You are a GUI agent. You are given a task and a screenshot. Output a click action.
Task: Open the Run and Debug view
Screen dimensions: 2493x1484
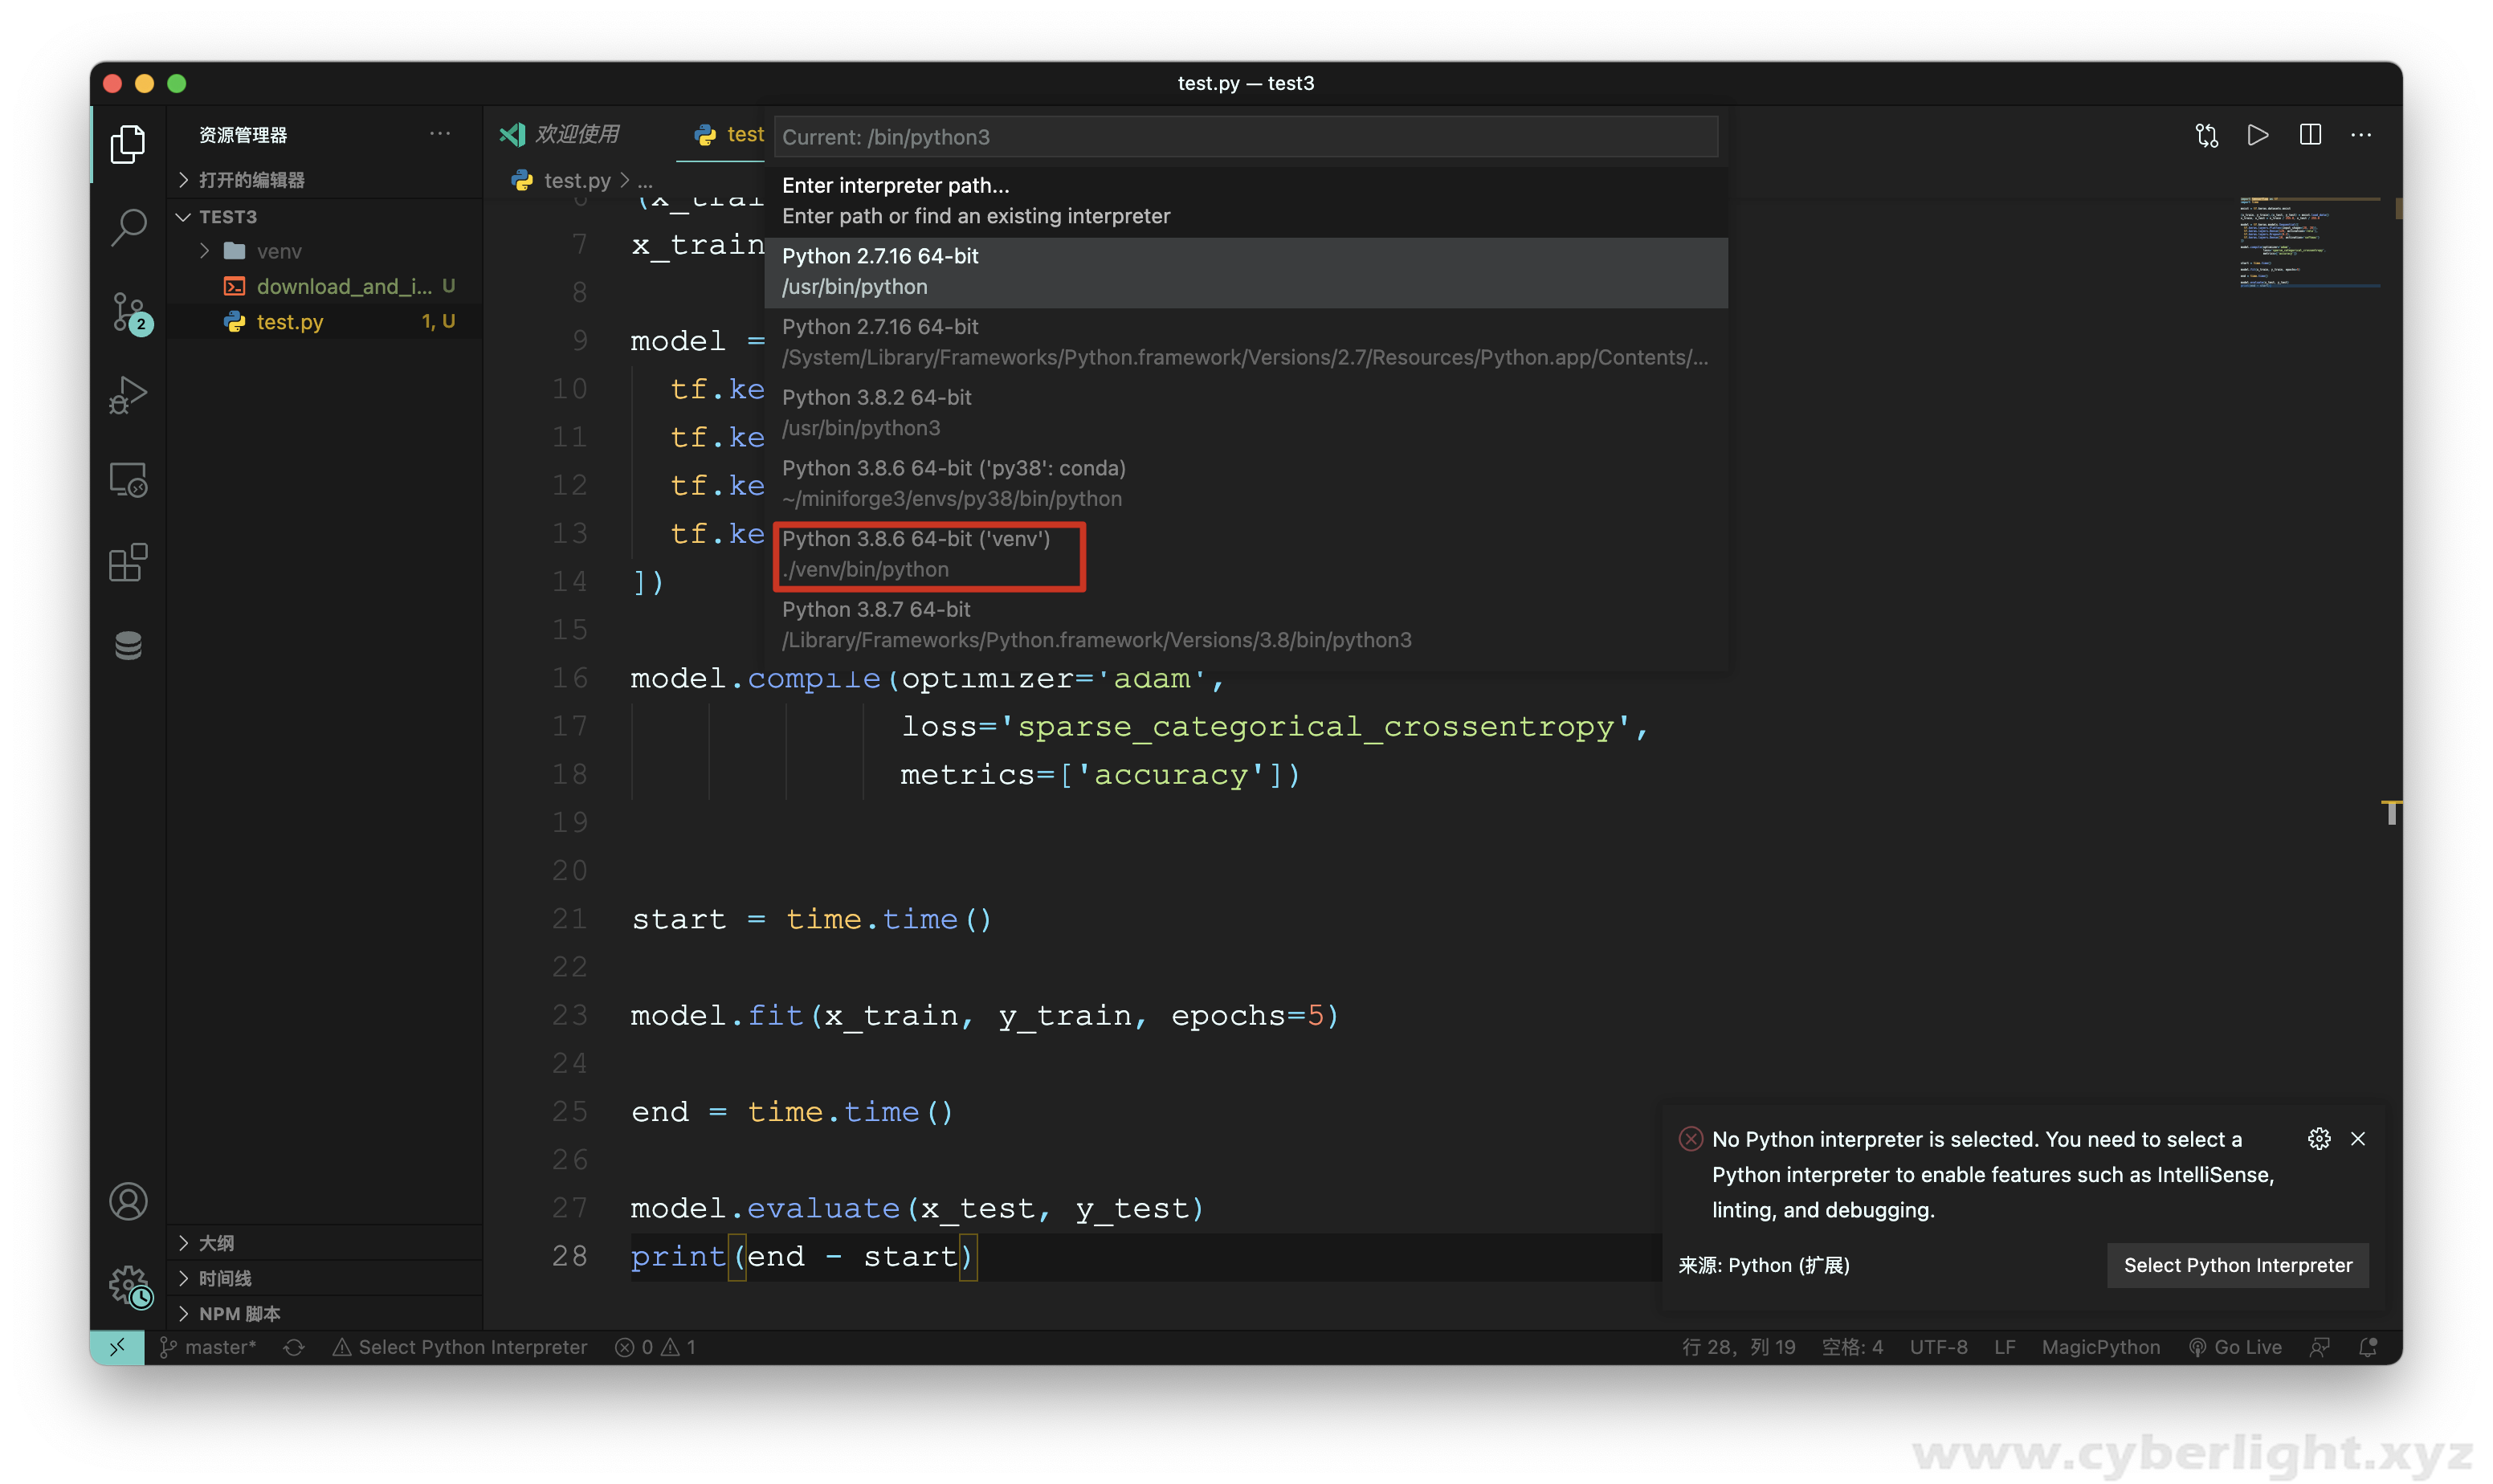(x=128, y=395)
